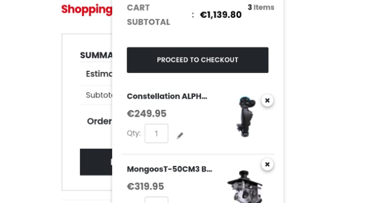Click the €249.95 price
The height and width of the screenshot is (203, 392).
pos(147,114)
